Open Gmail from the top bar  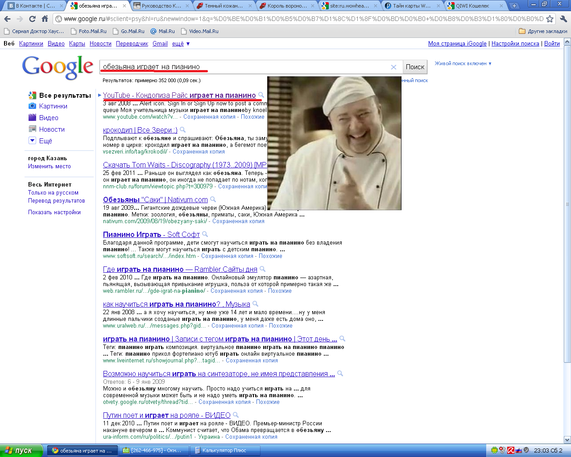tap(160, 43)
